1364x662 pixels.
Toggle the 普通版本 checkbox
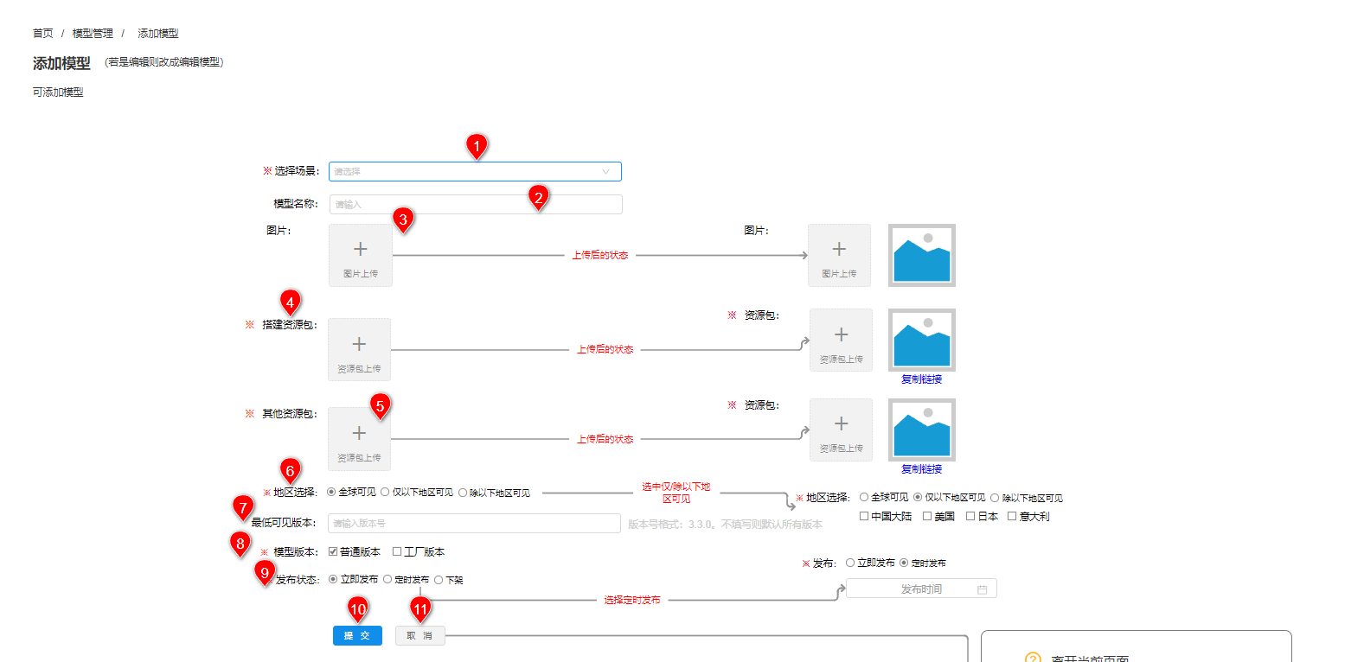point(333,551)
